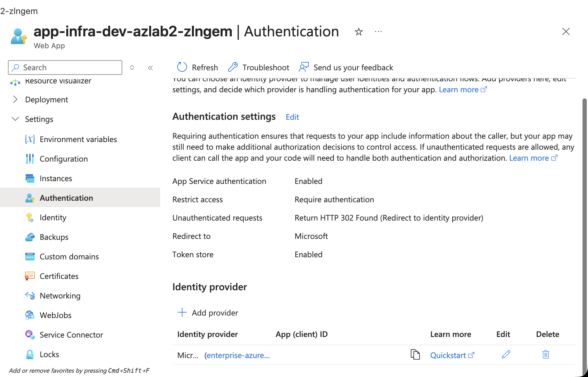This screenshot has height=377, width=588.
Task: Open Backups menu item
Action: pyautogui.click(x=54, y=237)
